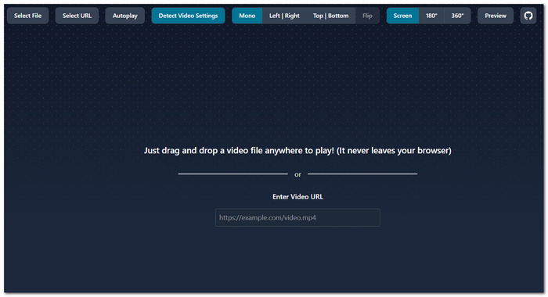Switch projection to 180°

point(431,16)
